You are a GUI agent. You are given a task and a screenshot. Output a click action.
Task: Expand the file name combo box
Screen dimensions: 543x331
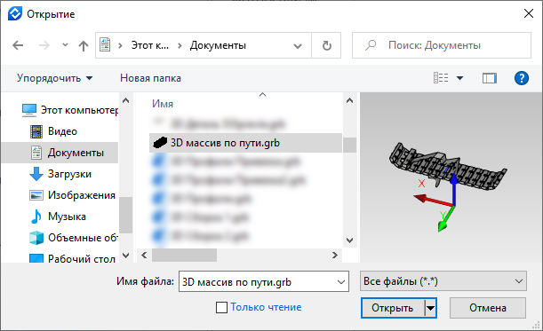point(341,282)
